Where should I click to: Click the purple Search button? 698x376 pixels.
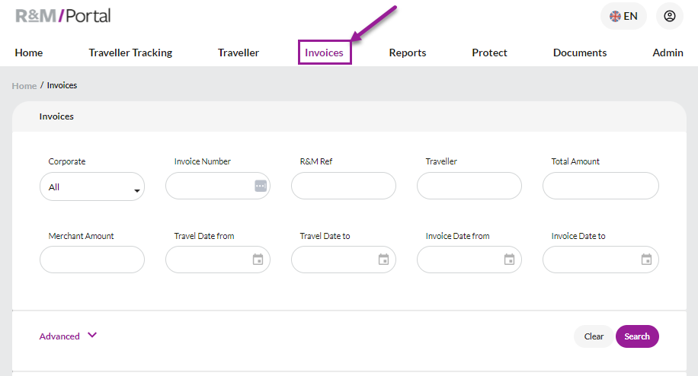pyautogui.click(x=637, y=336)
